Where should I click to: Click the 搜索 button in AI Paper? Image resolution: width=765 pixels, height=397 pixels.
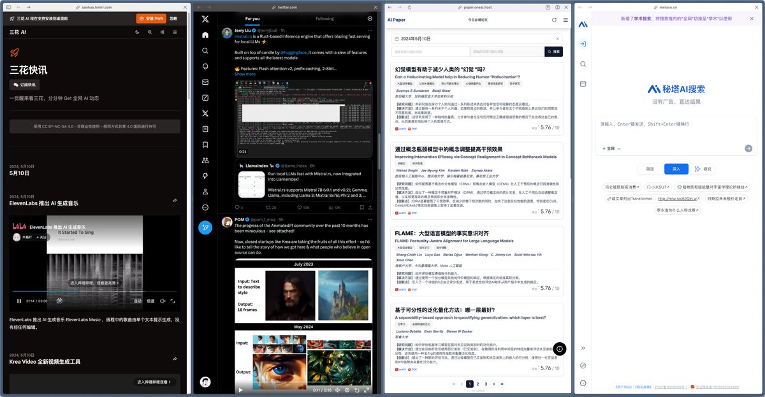553,52
